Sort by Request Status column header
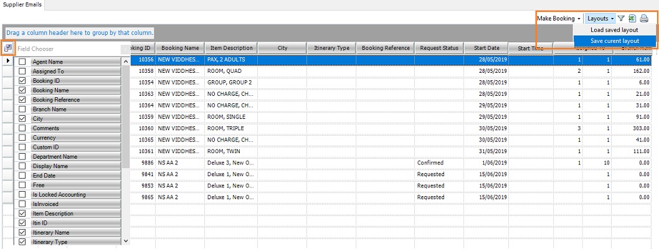The image size is (659, 249). point(439,48)
